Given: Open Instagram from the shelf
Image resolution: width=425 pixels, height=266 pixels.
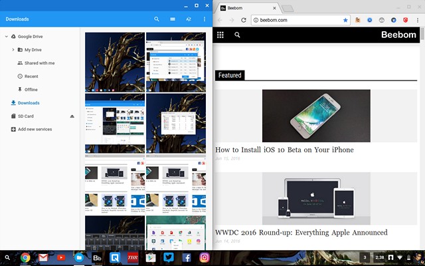Looking at the screenshot, I should [205, 257].
